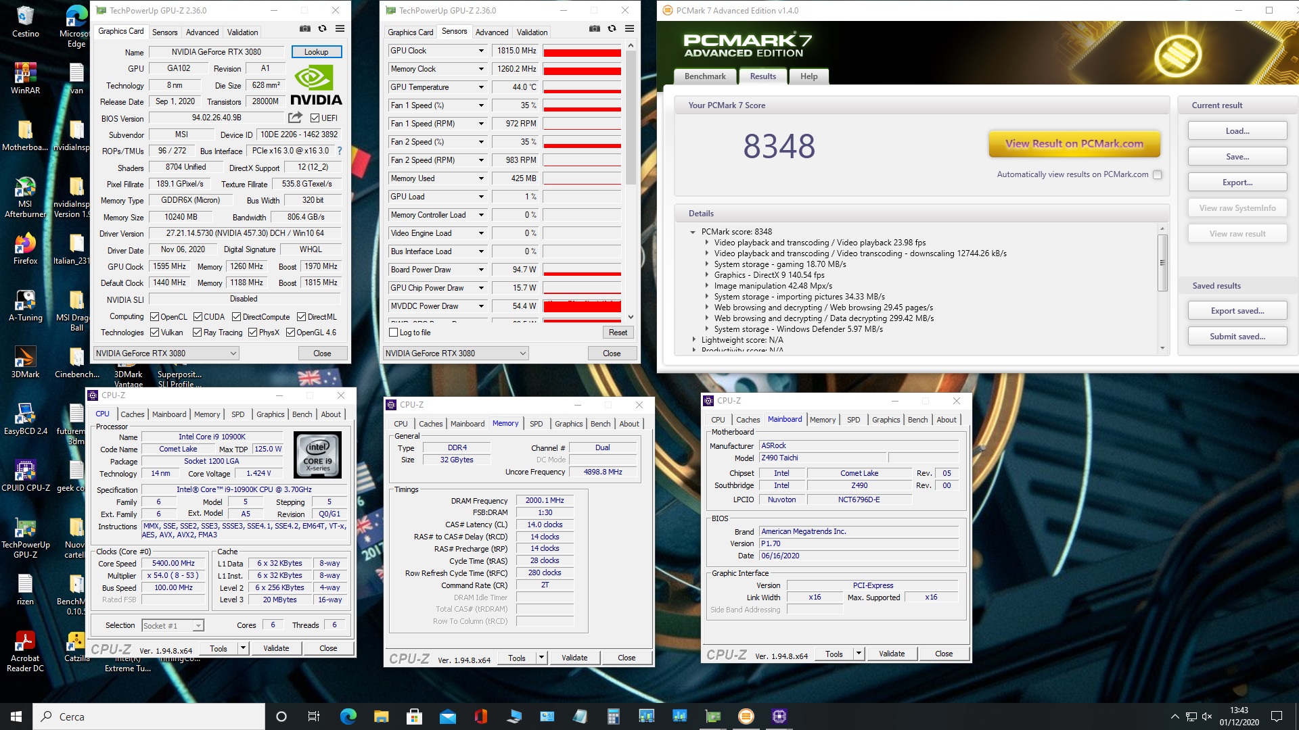Open Help tab in PCMark 7

point(808,76)
